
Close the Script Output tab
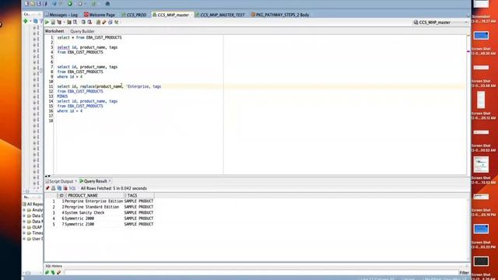[x=76, y=181]
